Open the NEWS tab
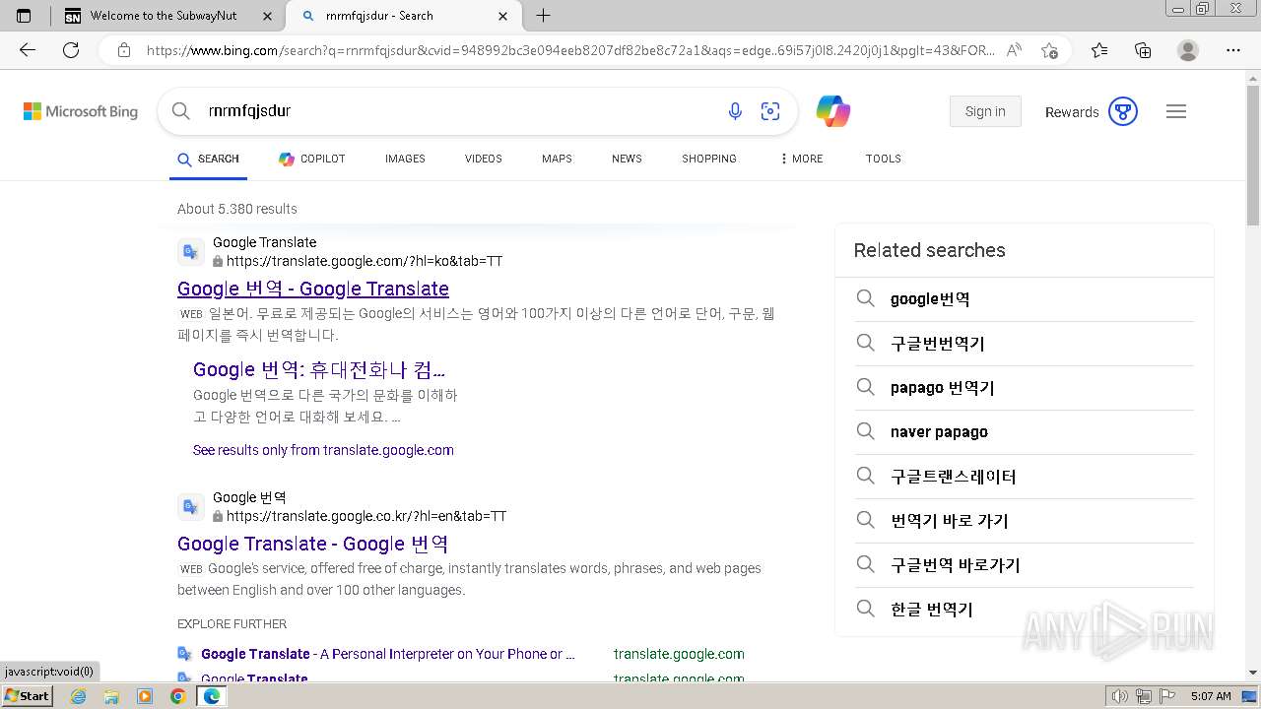Image resolution: width=1261 pixels, height=709 pixels. click(x=627, y=159)
